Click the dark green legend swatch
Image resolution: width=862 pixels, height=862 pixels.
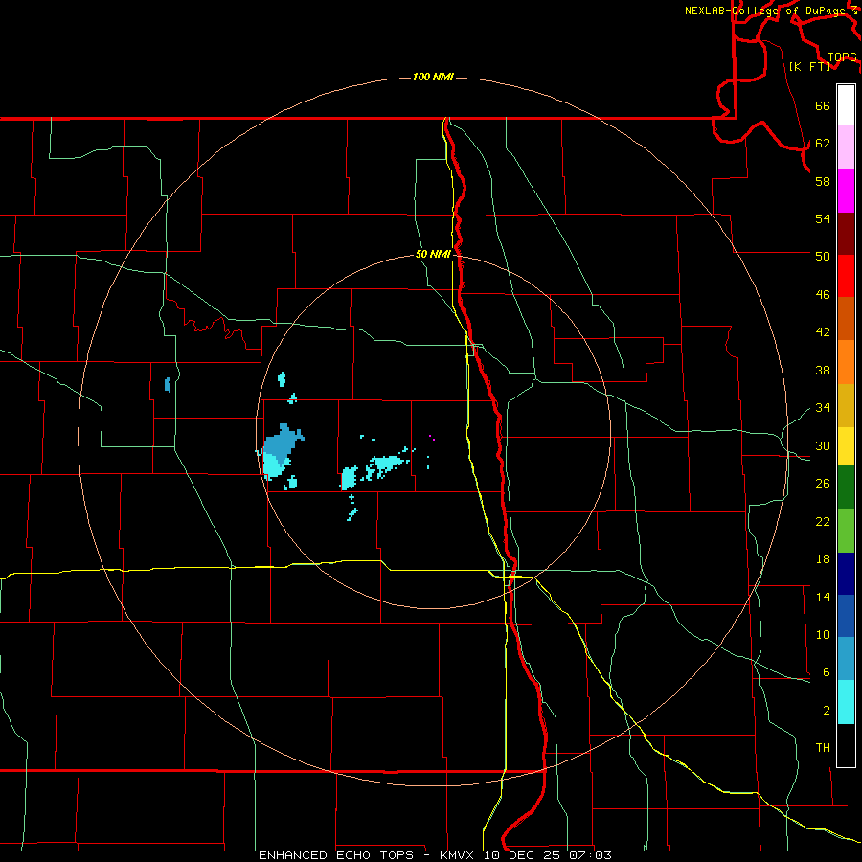(x=846, y=488)
